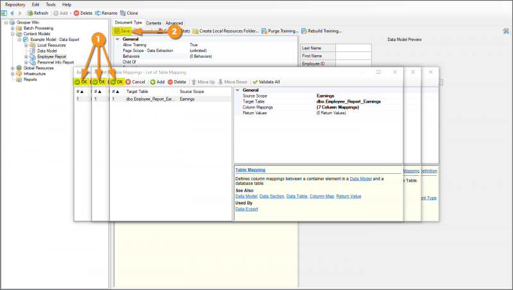The height and width of the screenshot is (290, 513).
Task: Click the Clone toolbar button
Action: click(x=130, y=13)
